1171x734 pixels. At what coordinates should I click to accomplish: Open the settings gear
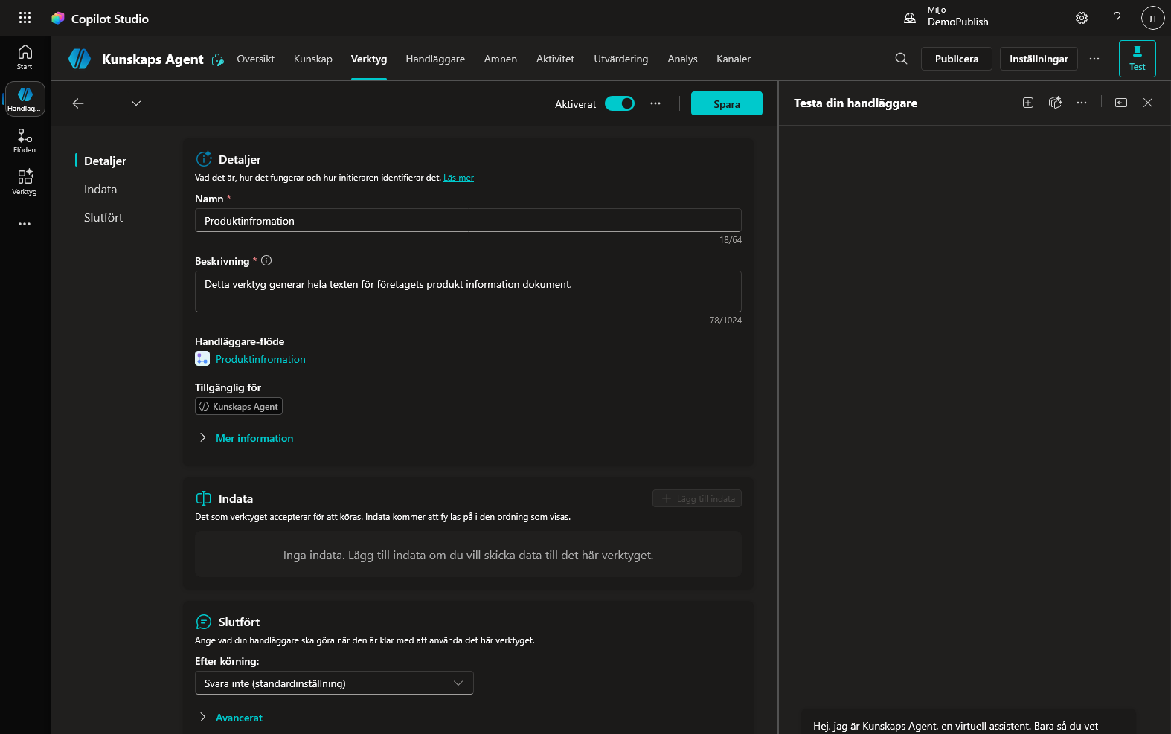pyautogui.click(x=1082, y=18)
